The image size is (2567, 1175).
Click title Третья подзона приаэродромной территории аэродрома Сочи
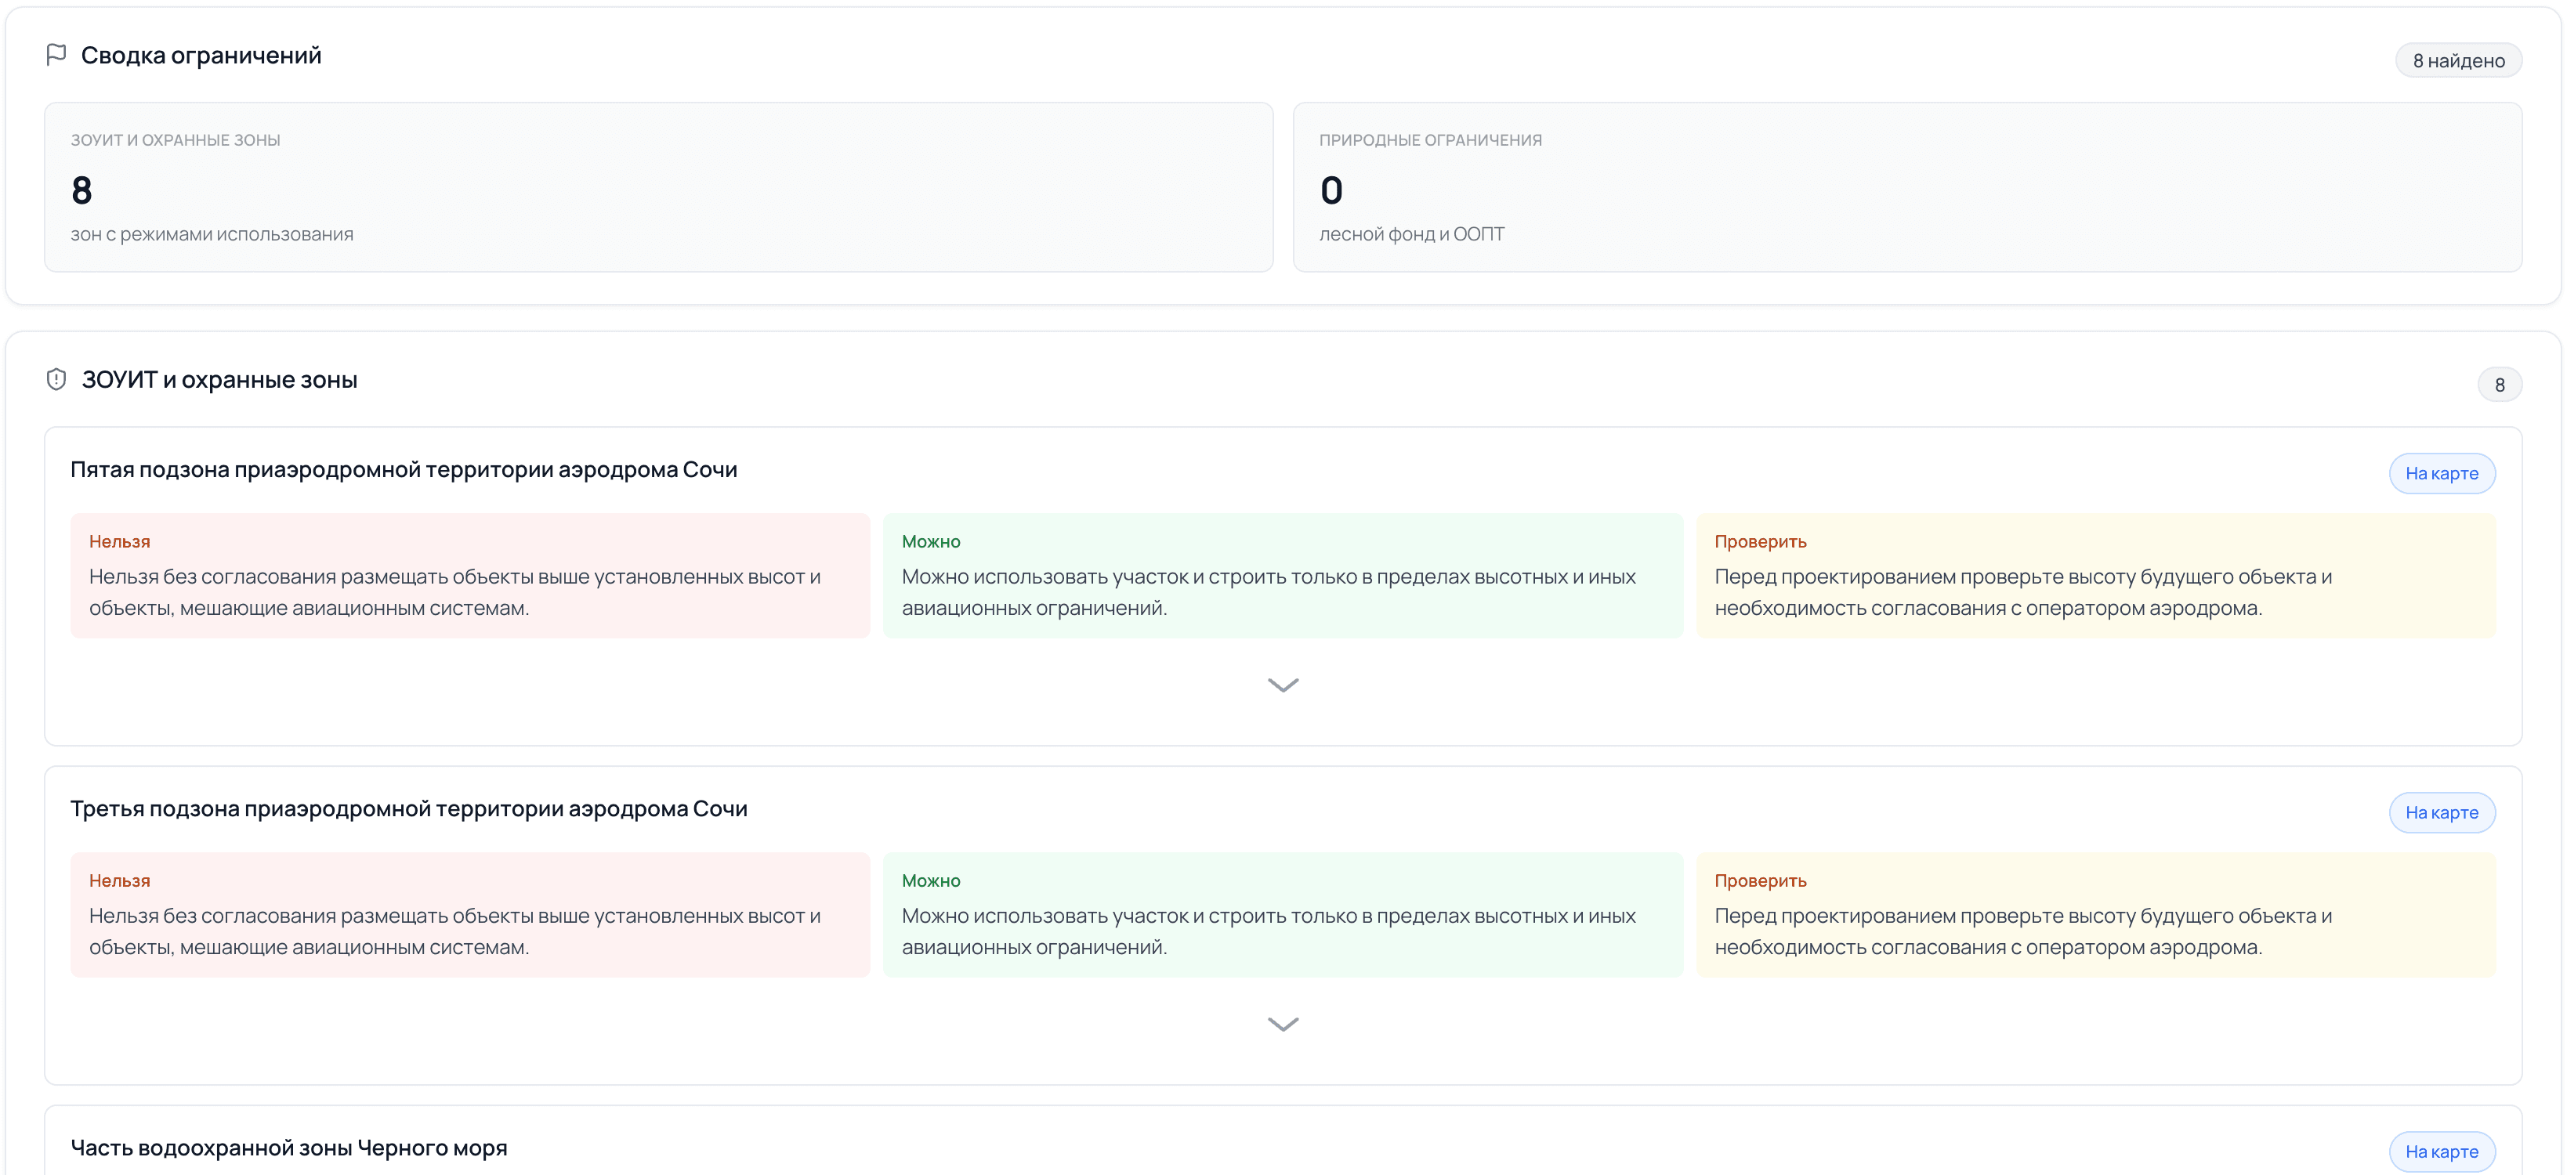tap(408, 808)
